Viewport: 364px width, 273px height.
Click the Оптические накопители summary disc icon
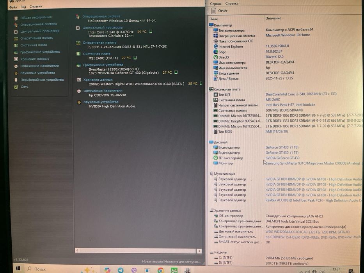[x=79, y=91]
